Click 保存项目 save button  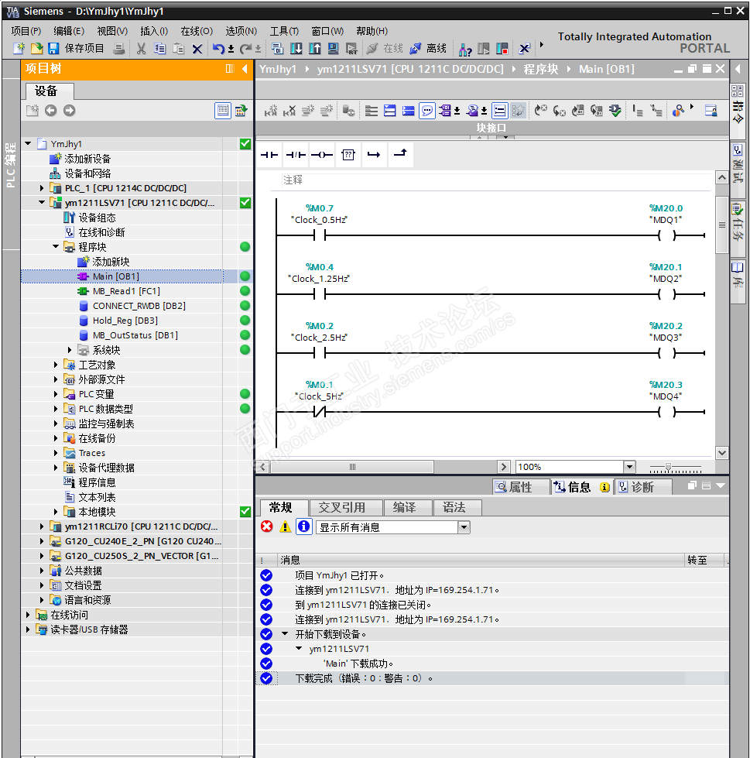tap(77, 48)
